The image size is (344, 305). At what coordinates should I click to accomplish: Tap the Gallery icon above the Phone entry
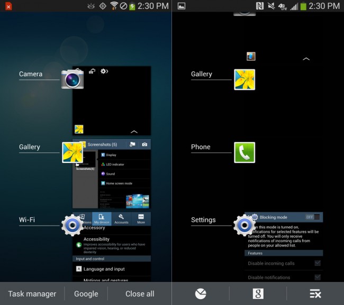pyautogui.click(x=245, y=79)
